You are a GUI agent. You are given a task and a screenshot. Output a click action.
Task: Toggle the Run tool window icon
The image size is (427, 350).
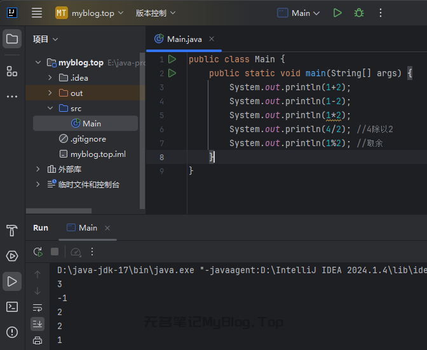click(x=12, y=281)
